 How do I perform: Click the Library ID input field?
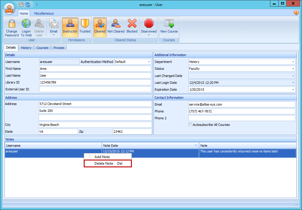(x=95, y=82)
